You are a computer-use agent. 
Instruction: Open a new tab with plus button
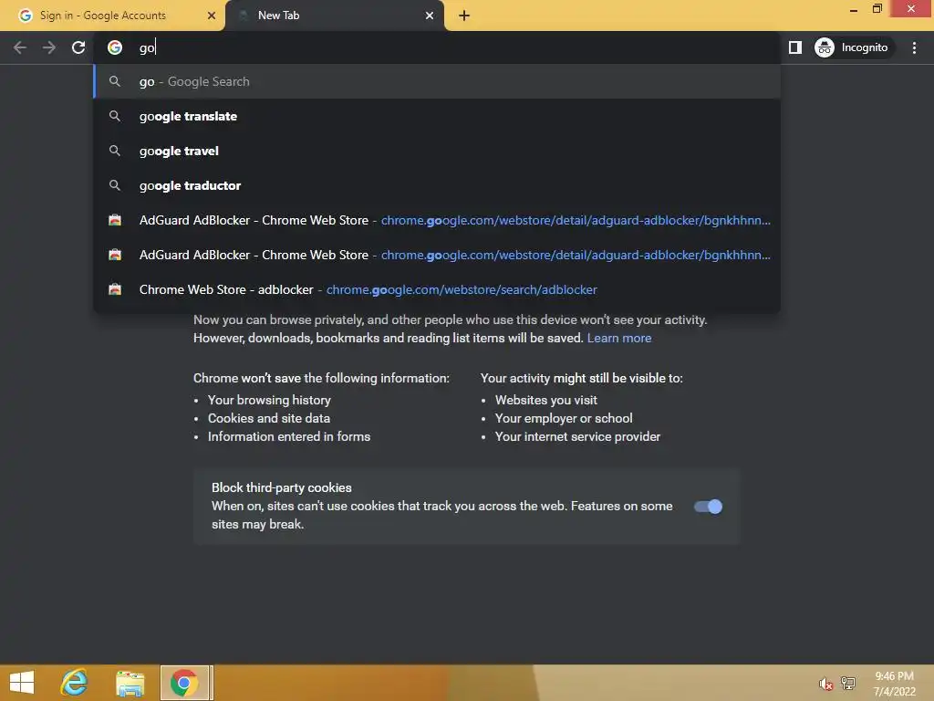(464, 16)
